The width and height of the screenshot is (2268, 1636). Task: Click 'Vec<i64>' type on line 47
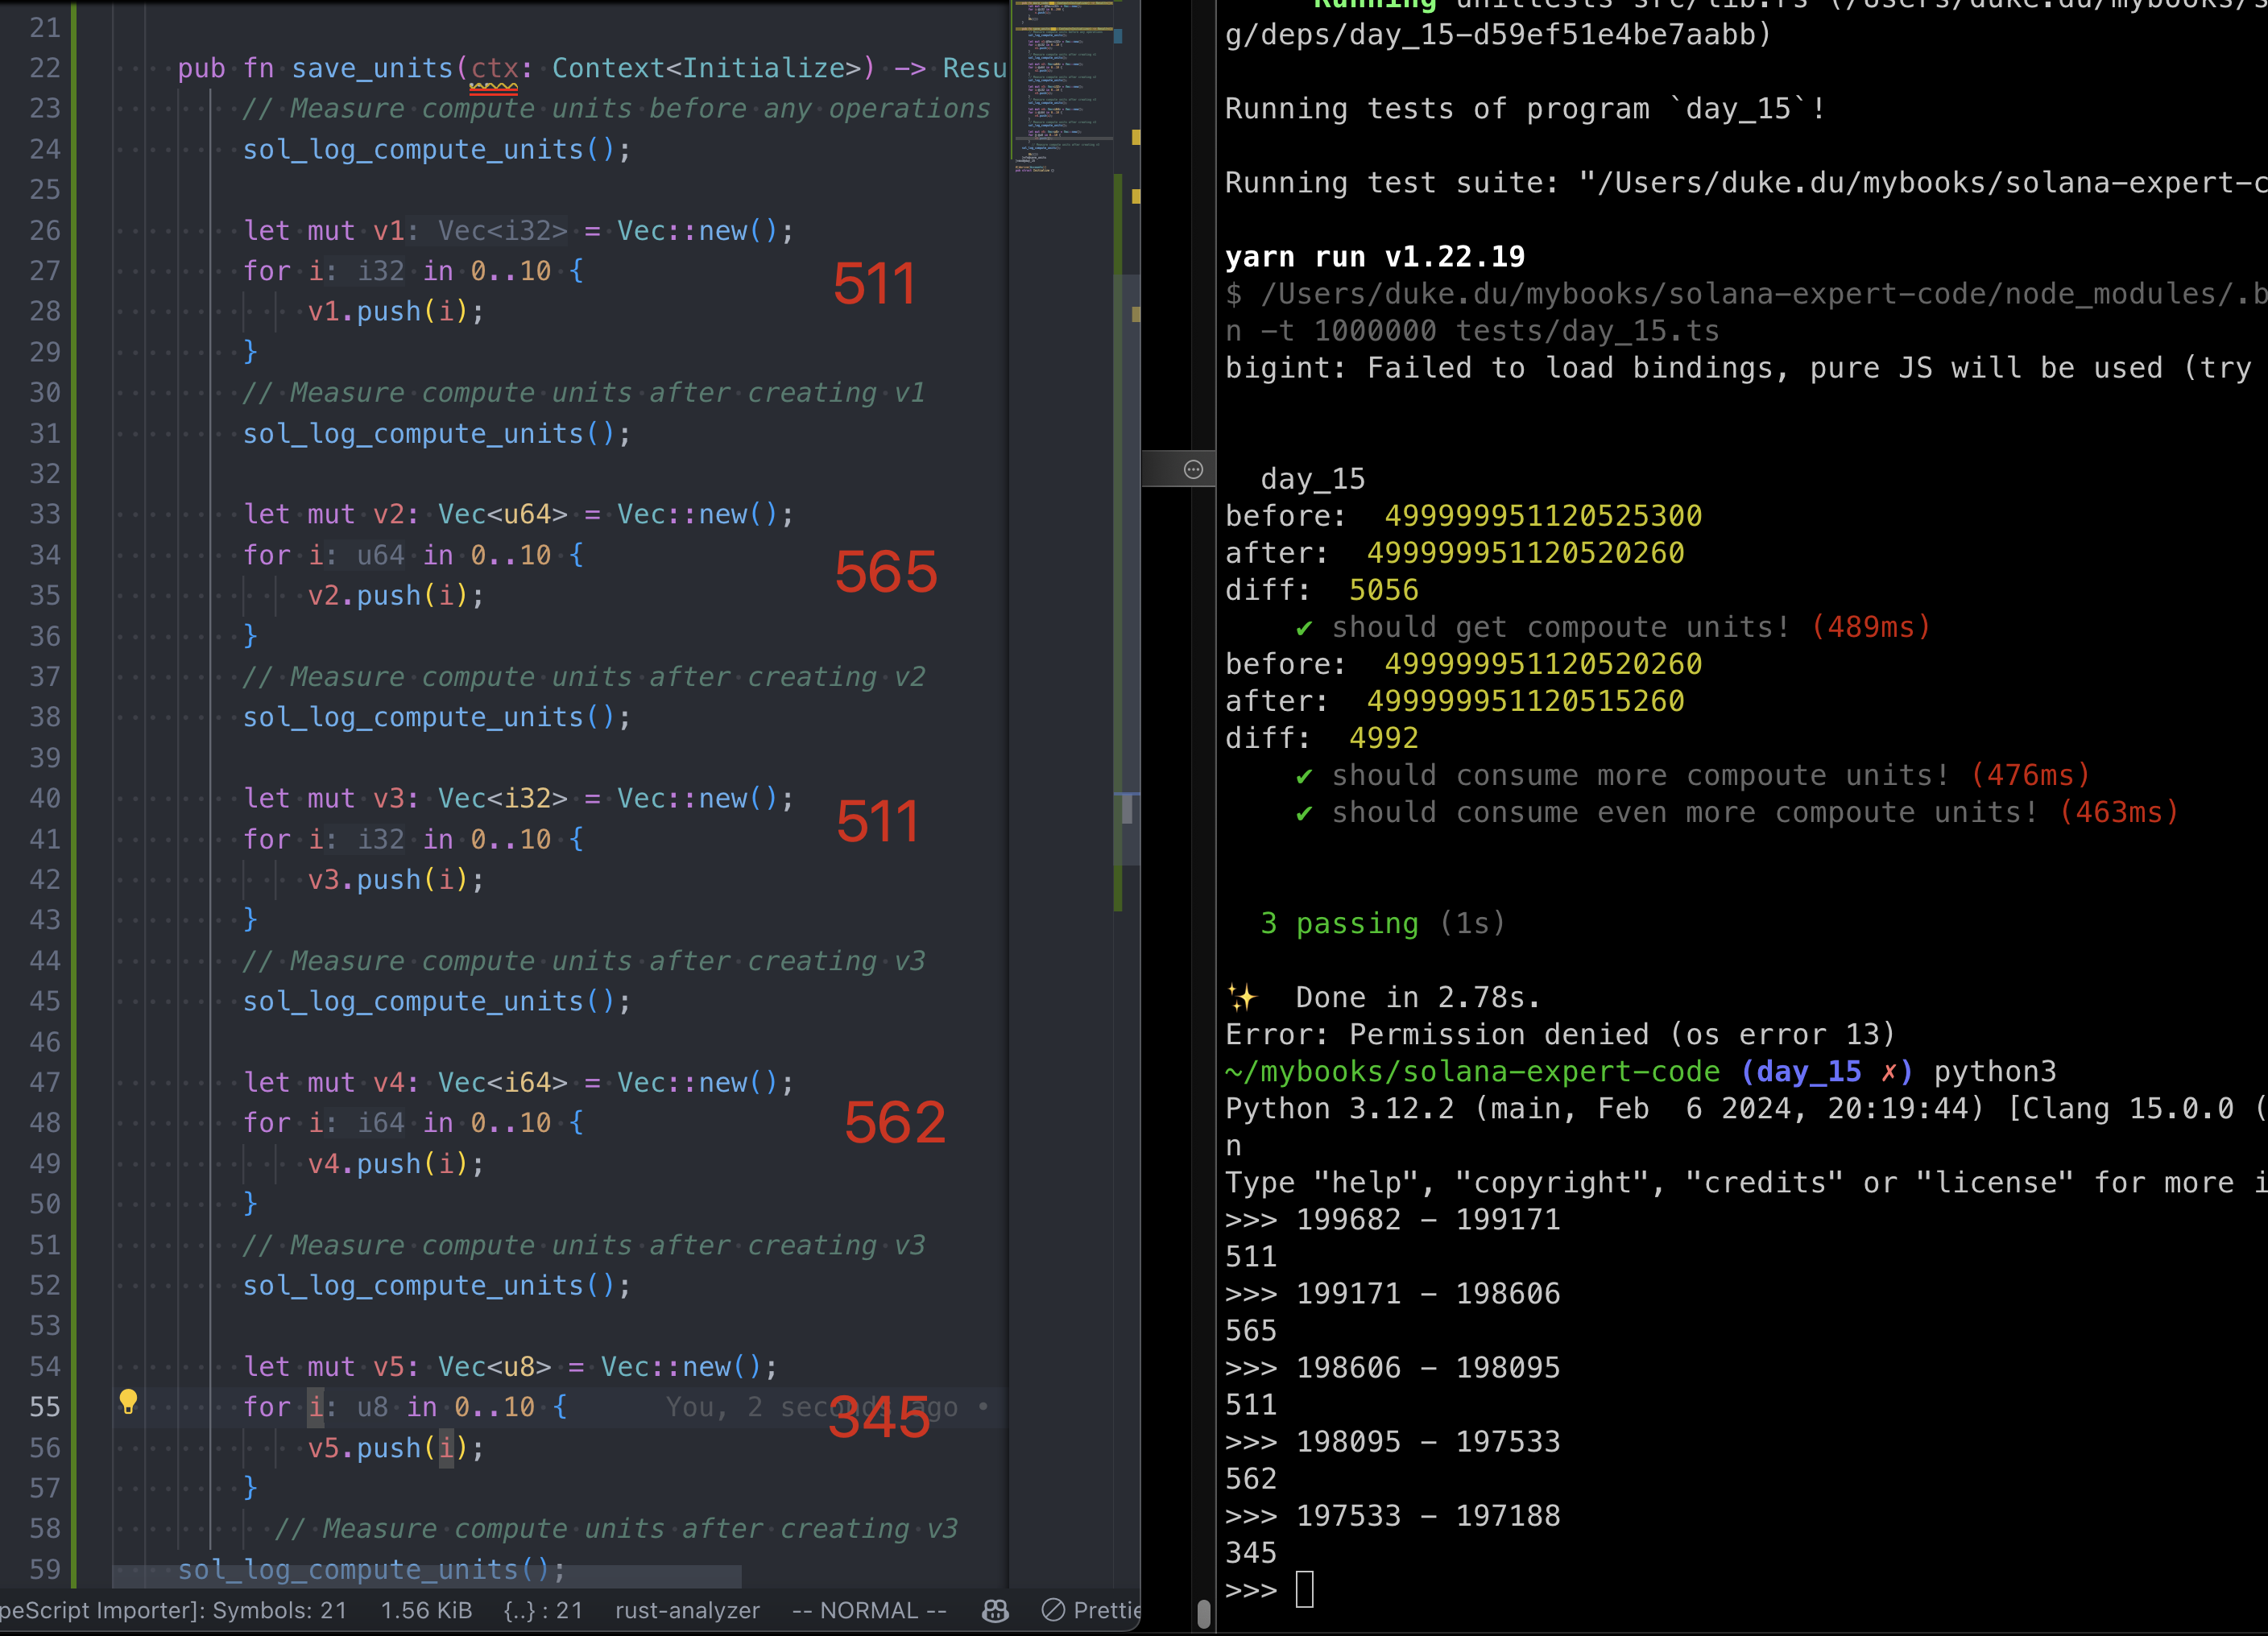click(x=502, y=1082)
